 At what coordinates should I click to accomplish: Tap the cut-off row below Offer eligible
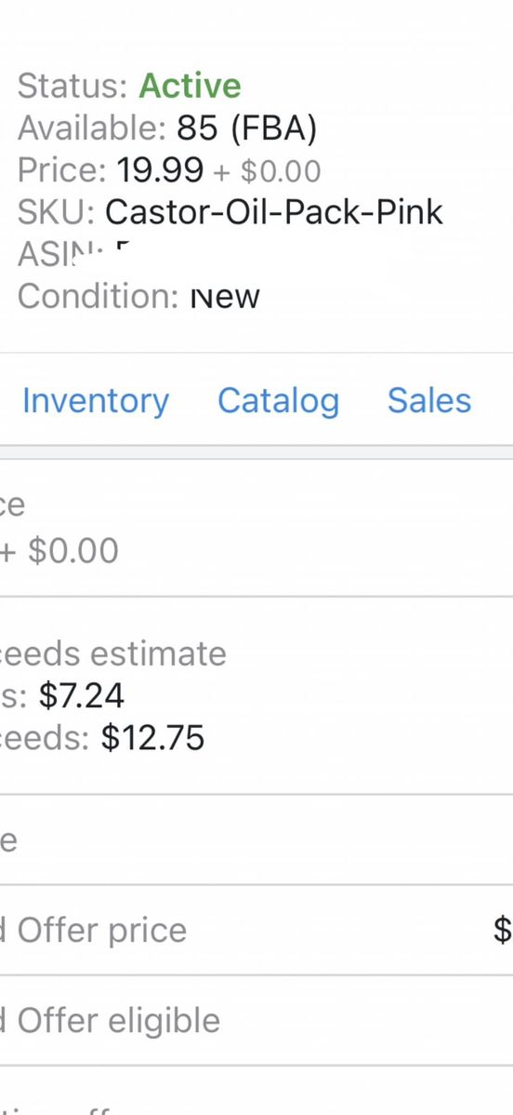[256, 1092]
